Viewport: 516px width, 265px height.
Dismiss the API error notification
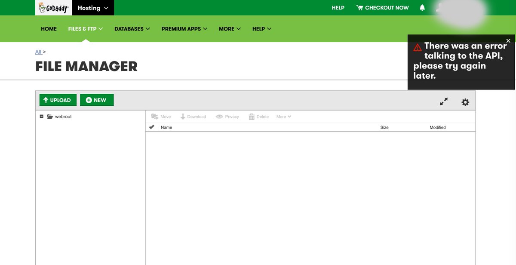pos(508,40)
